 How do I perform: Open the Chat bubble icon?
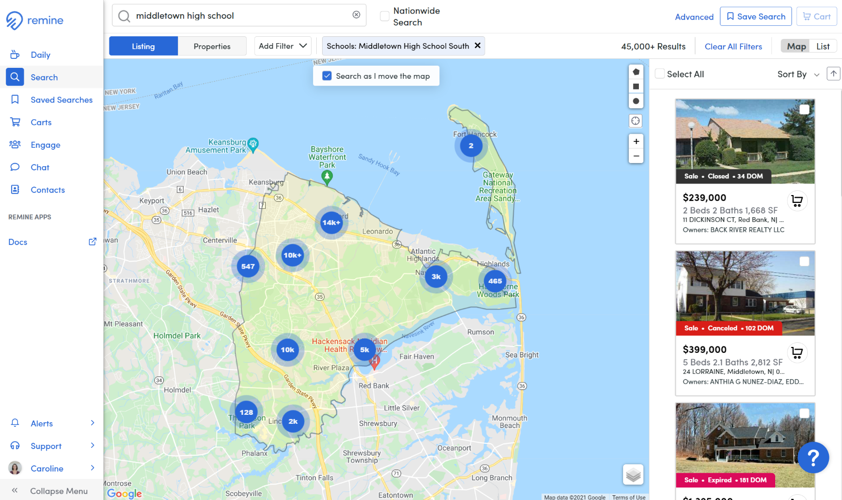15,167
